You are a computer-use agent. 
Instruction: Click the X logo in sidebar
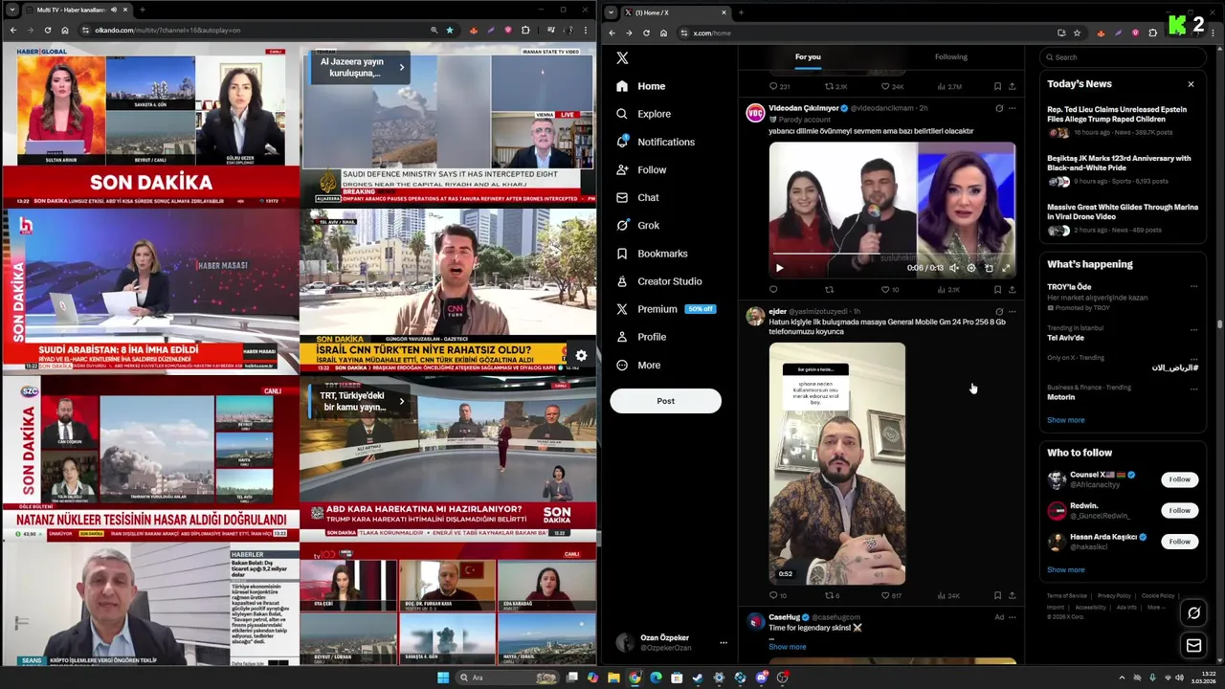[x=622, y=57]
